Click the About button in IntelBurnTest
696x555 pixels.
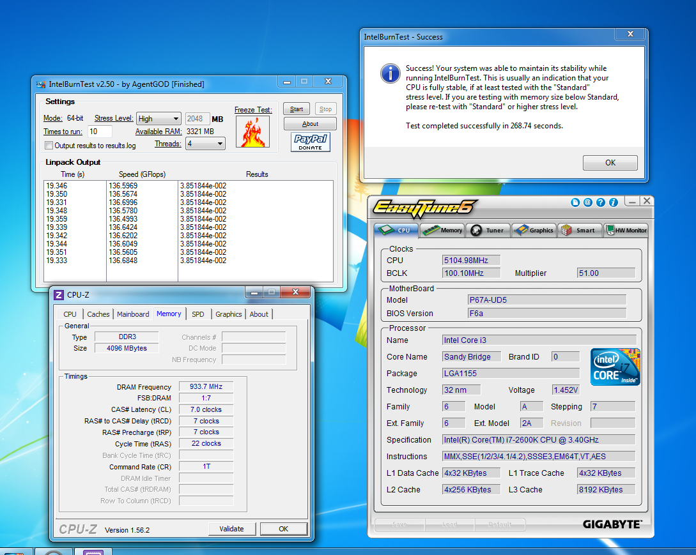[x=310, y=124]
